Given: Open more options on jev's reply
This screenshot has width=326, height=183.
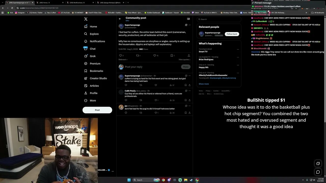Looking at the screenshot, I should 189,106.
